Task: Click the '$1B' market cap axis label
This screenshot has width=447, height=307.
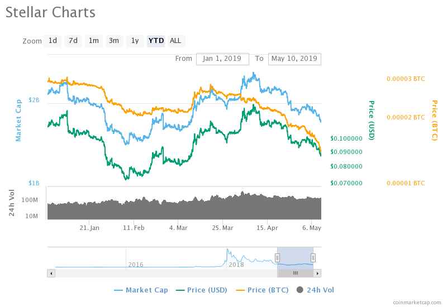Action: coord(34,183)
